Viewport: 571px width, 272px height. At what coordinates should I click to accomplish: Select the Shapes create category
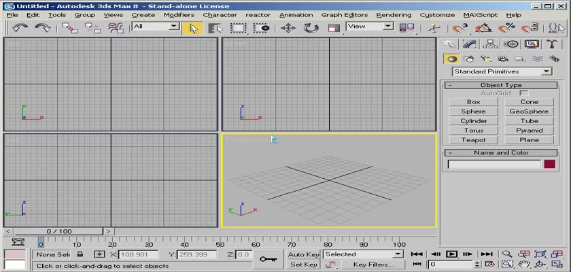point(468,58)
